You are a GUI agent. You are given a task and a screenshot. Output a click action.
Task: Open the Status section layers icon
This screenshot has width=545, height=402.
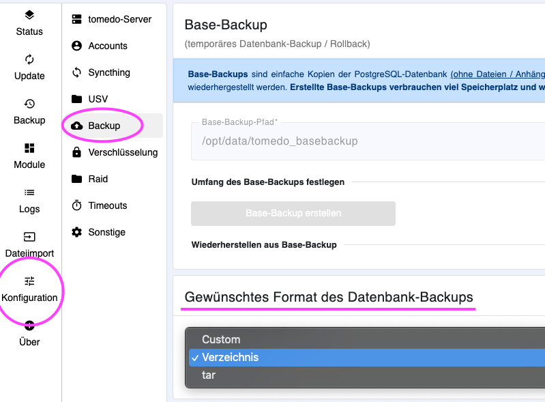(x=29, y=15)
